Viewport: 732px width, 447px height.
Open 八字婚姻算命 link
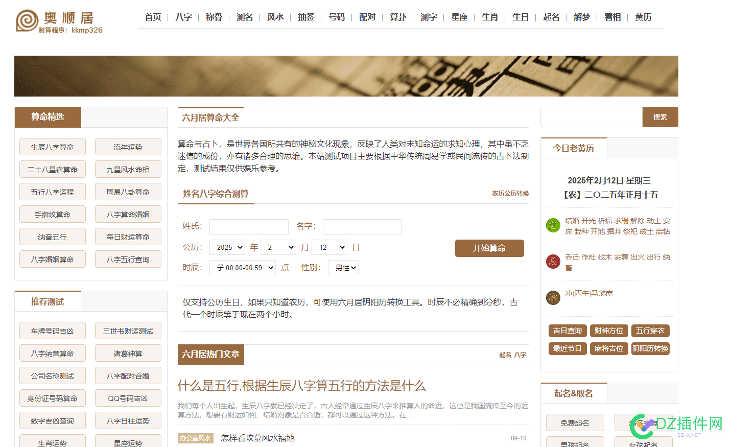click(53, 260)
